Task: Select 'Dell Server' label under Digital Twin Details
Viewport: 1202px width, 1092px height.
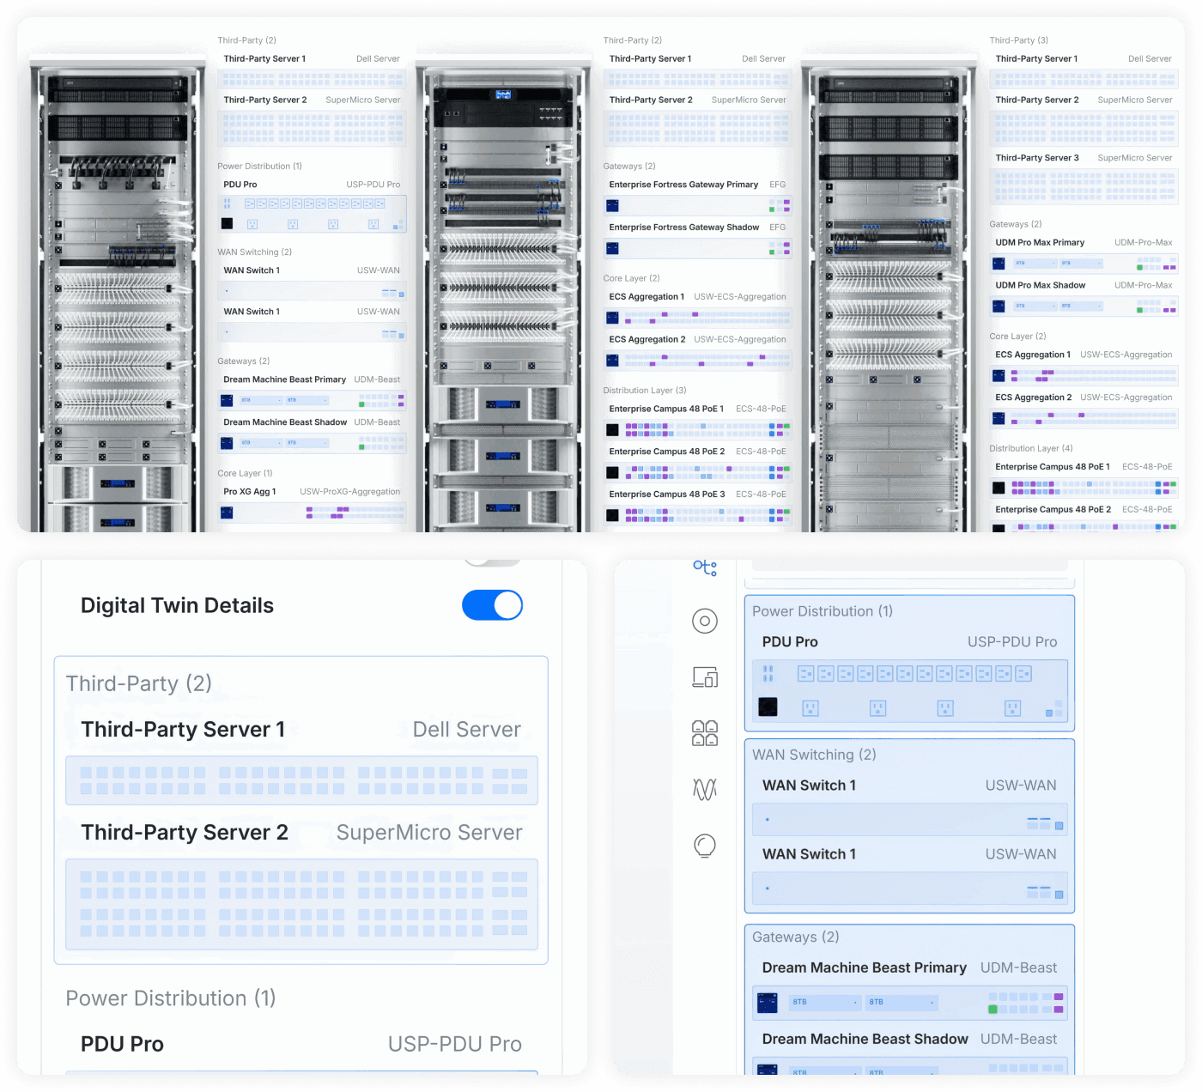Action: point(467,730)
